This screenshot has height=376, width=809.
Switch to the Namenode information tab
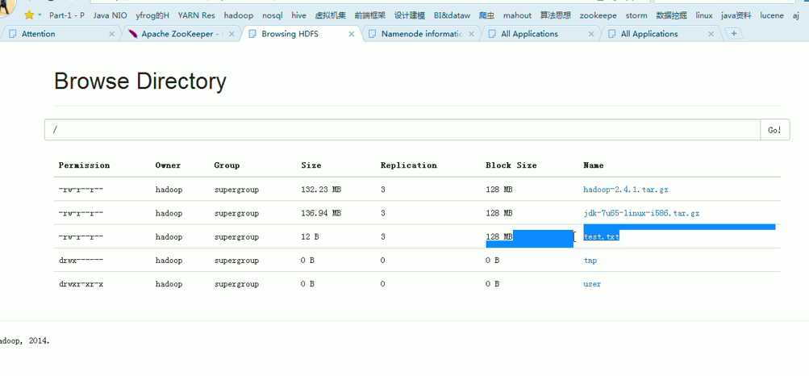click(x=421, y=34)
